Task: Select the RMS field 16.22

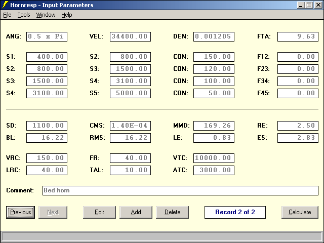Action: [130, 138]
